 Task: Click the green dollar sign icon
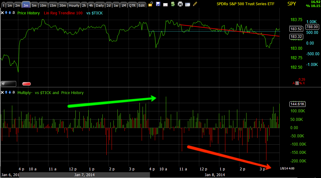tap(173, 4)
